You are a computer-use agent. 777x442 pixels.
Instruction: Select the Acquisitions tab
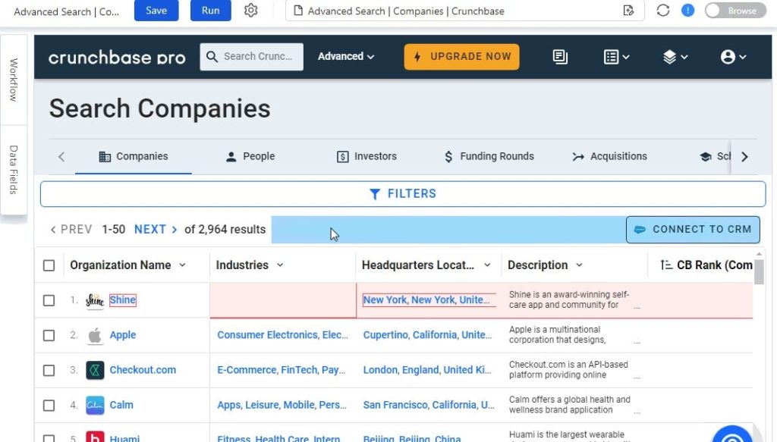point(609,156)
